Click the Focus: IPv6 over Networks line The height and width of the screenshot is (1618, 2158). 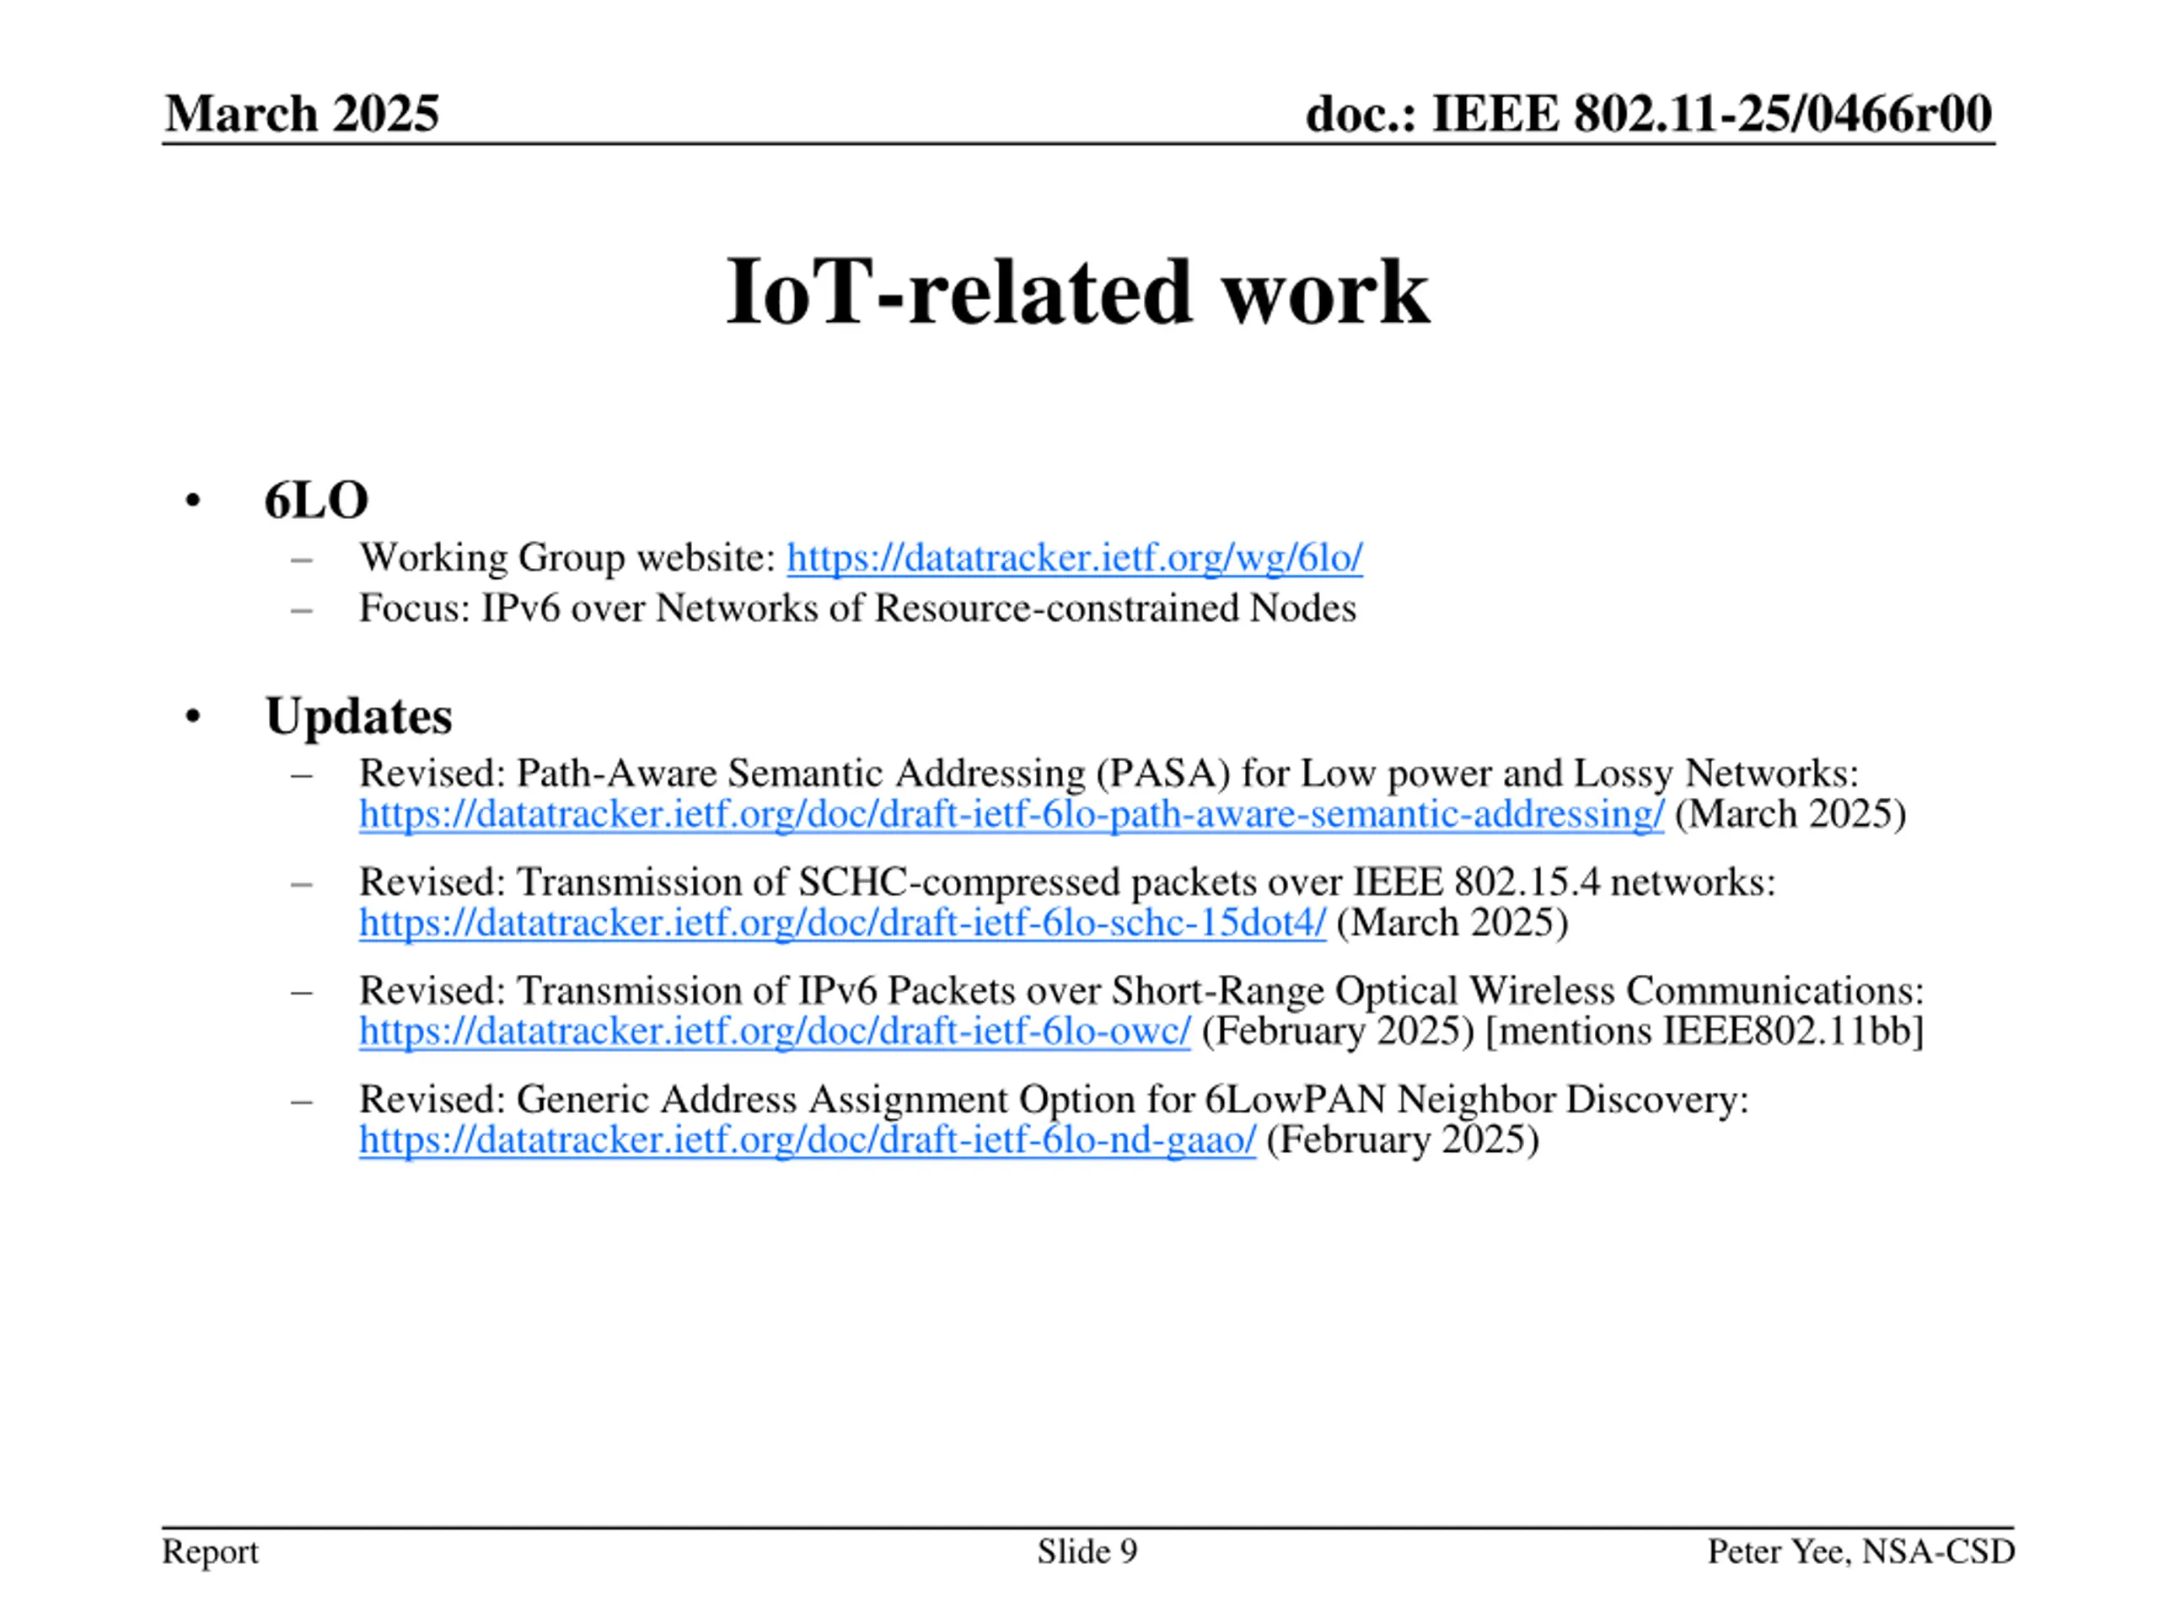click(856, 608)
